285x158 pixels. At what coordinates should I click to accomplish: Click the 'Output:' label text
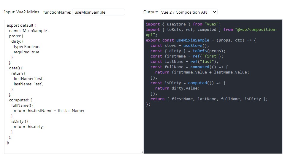151,12
